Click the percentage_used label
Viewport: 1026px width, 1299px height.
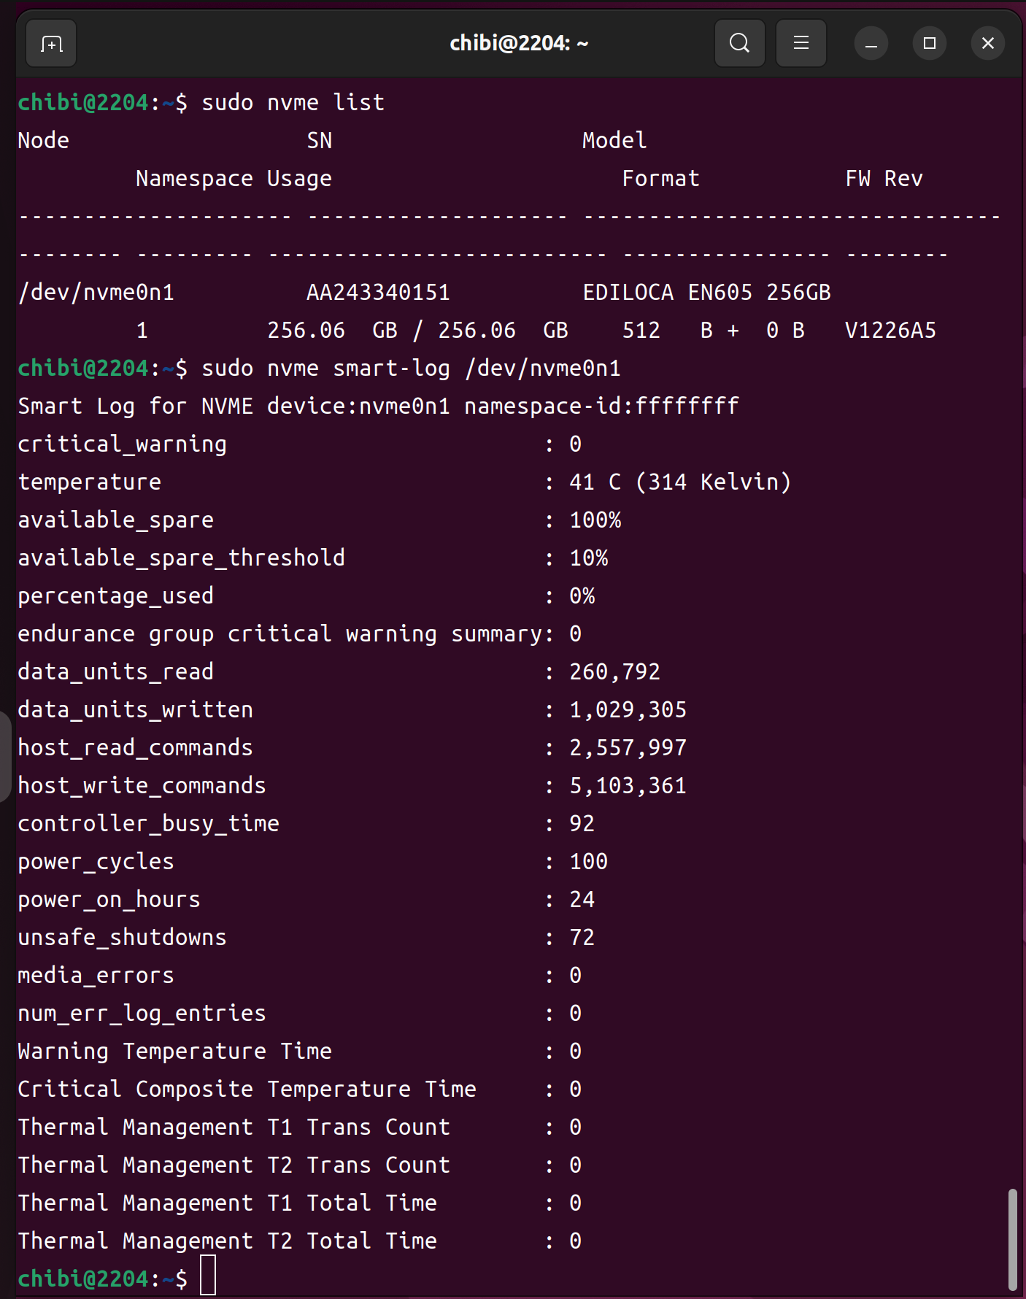pyautogui.click(x=115, y=596)
